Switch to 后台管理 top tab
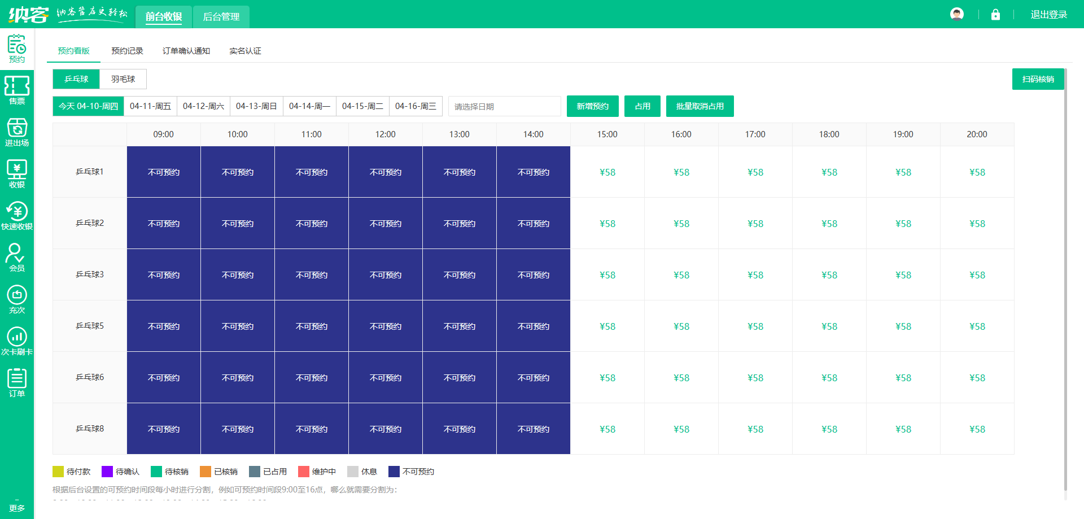 coord(221,17)
